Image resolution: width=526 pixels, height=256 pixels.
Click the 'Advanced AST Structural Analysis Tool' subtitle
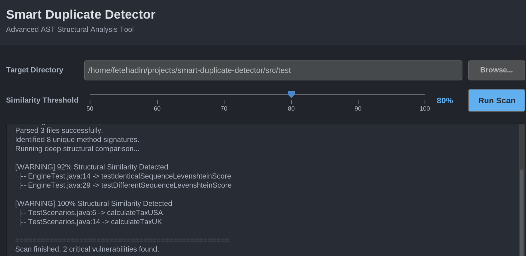[x=70, y=29]
